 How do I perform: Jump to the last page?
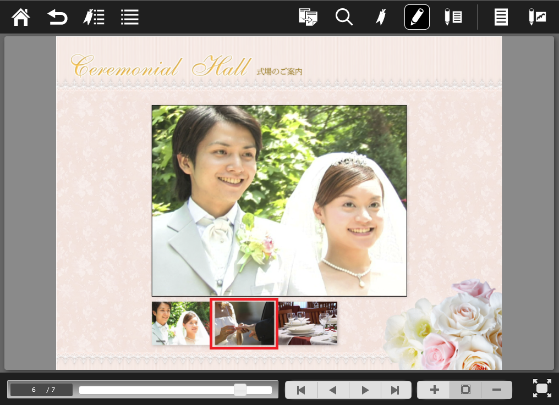click(395, 390)
